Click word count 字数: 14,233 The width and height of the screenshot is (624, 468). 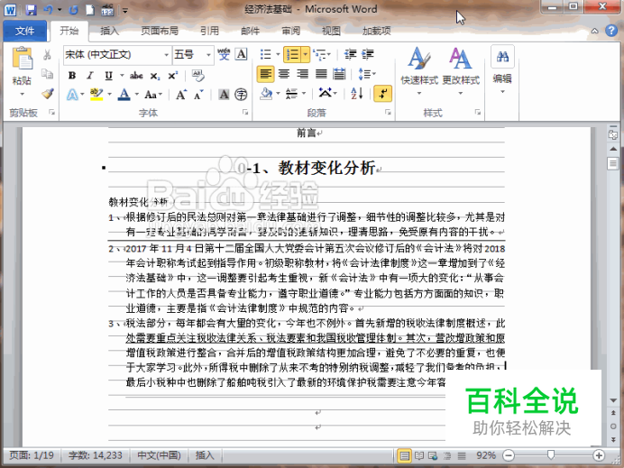[x=95, y=455]
